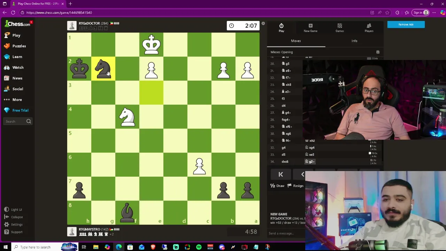Open the Players tab
446x251 pixels.
click(369, 28)
